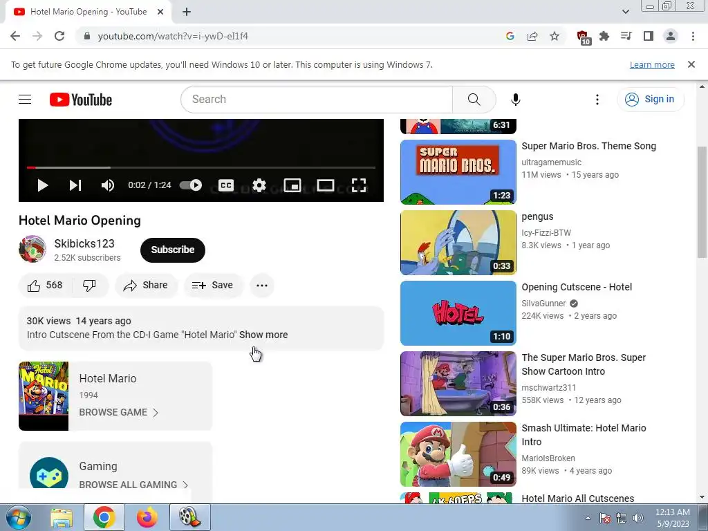This screenshot has width=708, height=531.
Task: Show hidden tray icons arrow
Action: point(588,518)
